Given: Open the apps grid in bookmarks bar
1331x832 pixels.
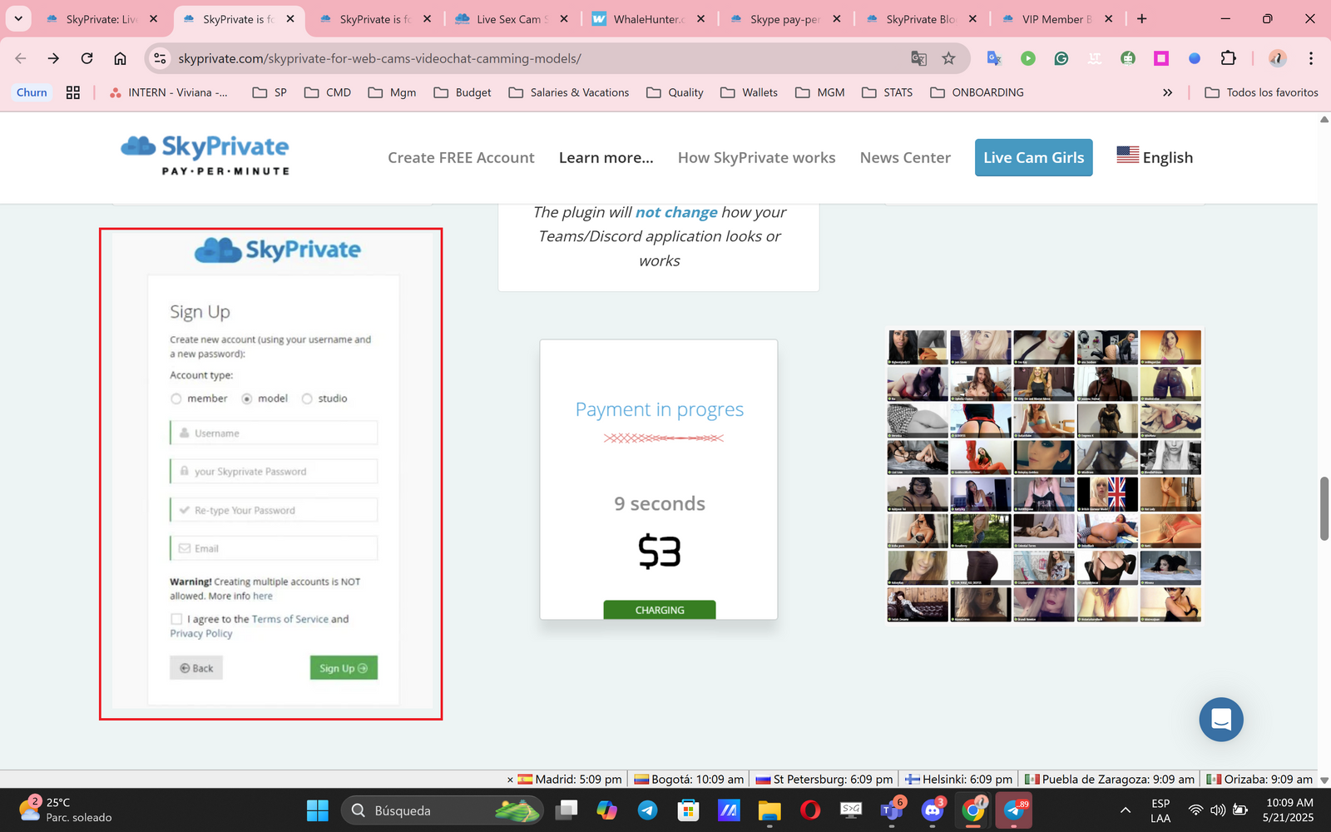Looking at the screenshot, I should point(73,92).
